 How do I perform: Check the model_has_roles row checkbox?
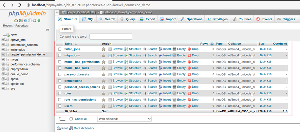60,68
